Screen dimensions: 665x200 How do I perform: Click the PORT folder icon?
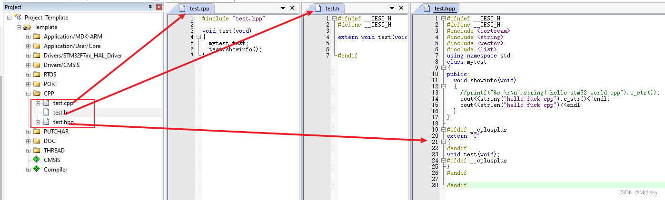point(37,84)
